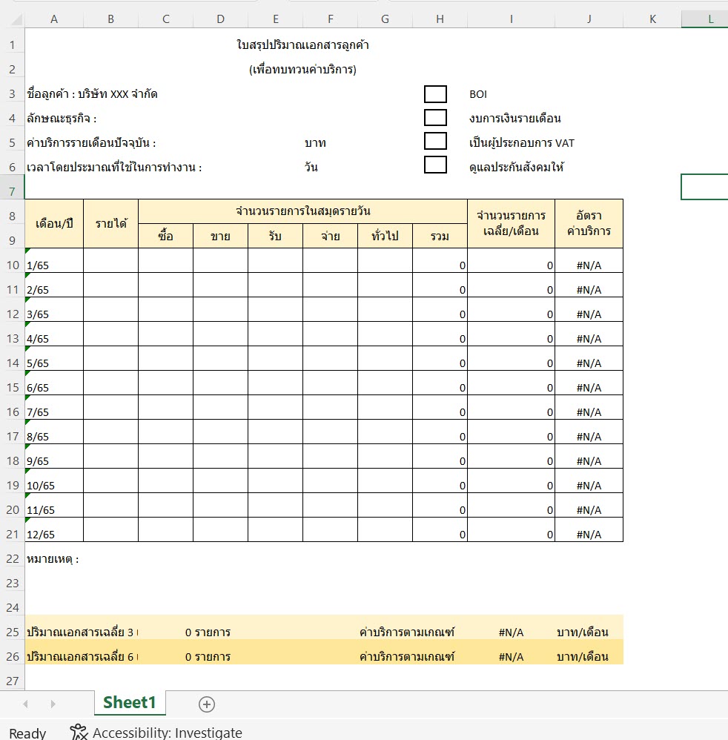
Task: Select column A header
Action: (x=54, y=19)
